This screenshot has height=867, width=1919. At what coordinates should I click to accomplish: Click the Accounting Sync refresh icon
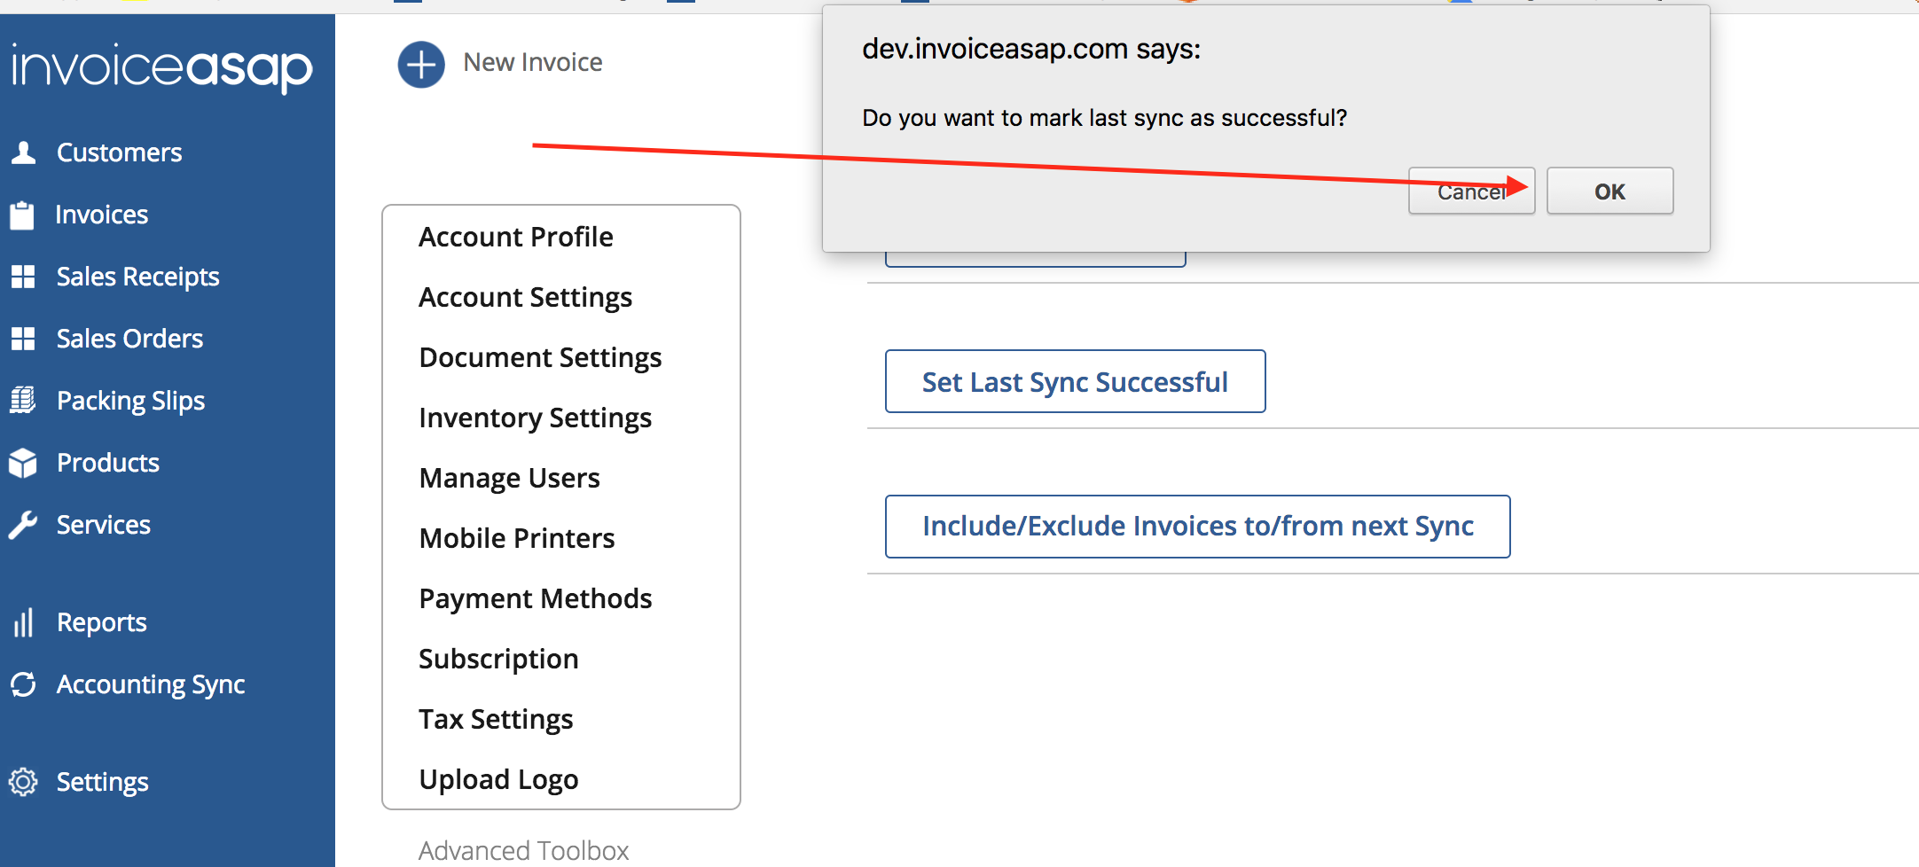[x=23, y=684]
